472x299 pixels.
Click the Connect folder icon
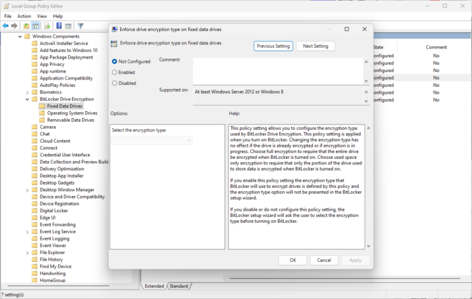coord(34,148)
